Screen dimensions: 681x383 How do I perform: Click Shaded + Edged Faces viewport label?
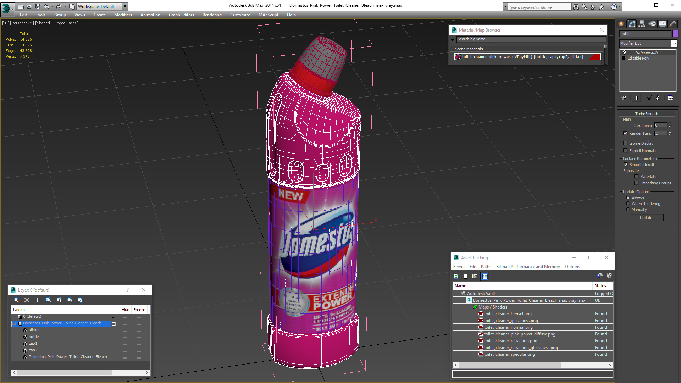[57, 23]
